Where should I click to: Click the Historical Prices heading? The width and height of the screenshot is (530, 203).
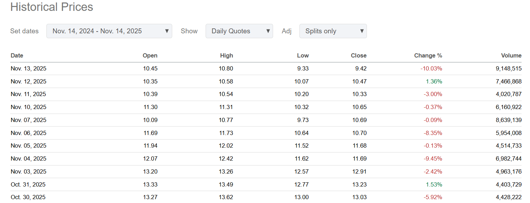pos(52,7)
